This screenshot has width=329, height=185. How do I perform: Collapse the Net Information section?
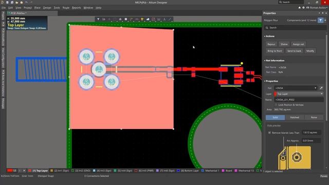coord(265,61)
